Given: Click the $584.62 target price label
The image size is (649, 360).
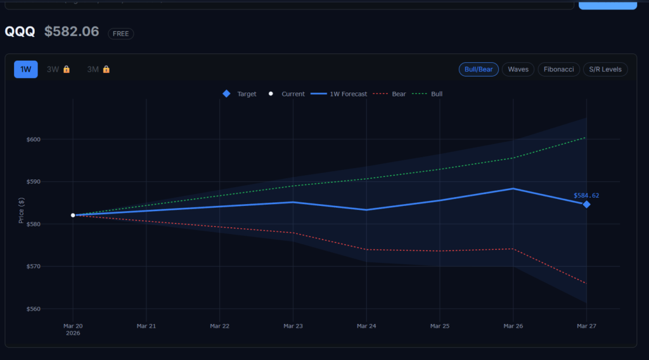Looking at the screenshot, I should (x=586, y=195).
